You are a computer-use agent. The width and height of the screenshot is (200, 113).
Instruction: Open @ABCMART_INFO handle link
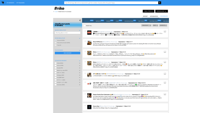114,83
